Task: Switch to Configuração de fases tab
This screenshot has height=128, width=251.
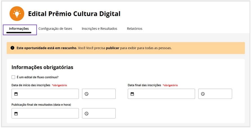Action: [x=55, y=29]
